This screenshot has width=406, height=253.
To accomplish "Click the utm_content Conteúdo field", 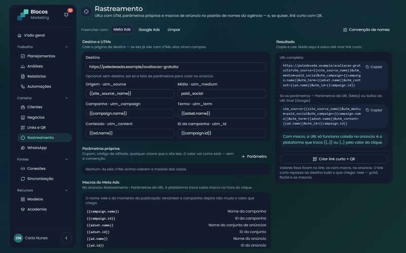I will tap(130, 133).
